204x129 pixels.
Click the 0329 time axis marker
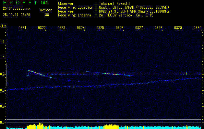click(x=178, y=27)
